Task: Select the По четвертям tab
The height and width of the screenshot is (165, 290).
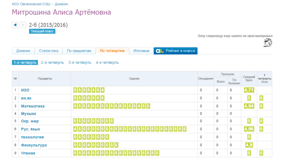Action: coord(112,51)
